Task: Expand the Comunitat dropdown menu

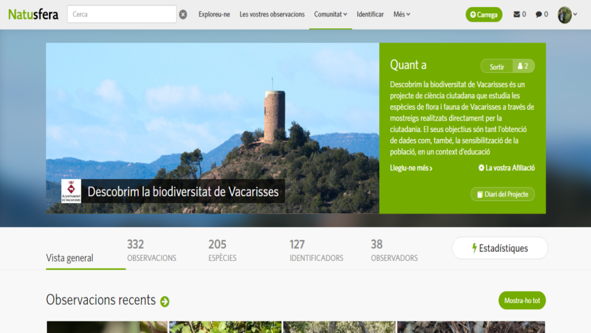Action: click(331, 14)
